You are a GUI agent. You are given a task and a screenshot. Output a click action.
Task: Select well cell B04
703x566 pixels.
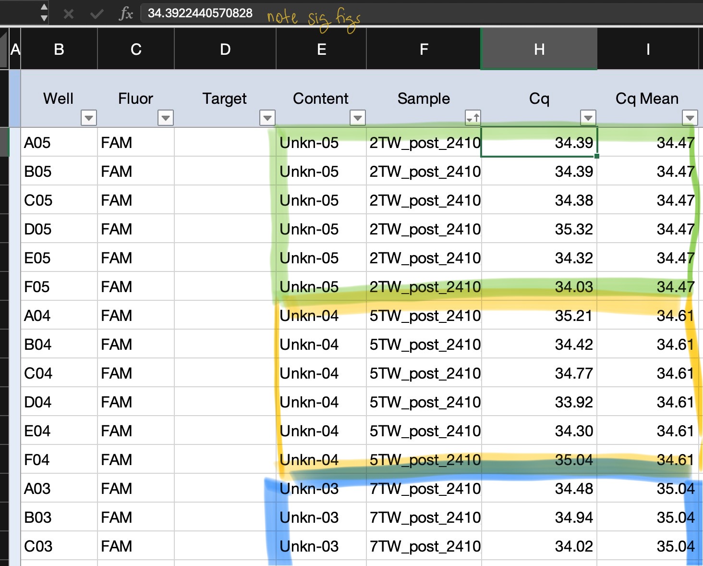click(x=59, y=344)
